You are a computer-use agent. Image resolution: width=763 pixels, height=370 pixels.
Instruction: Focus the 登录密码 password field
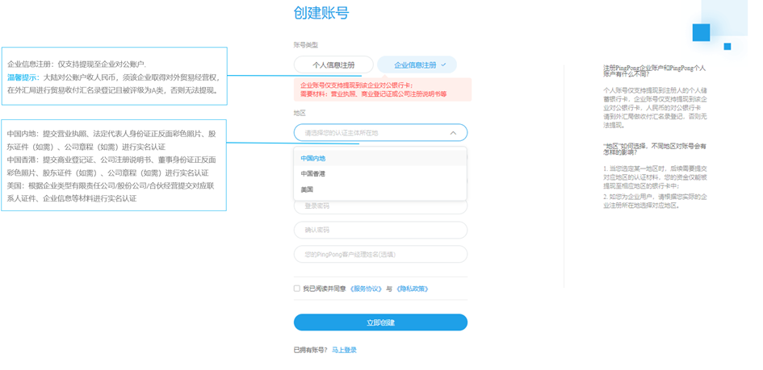[380, 206]
